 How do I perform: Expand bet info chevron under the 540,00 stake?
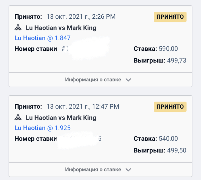point(128,170)
